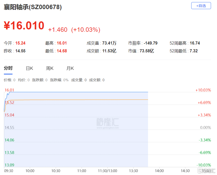Image resolution: width=217 pixels, height=175 pixels.
Task: Click the 15.04 y-axis price label
Action: 9,115
